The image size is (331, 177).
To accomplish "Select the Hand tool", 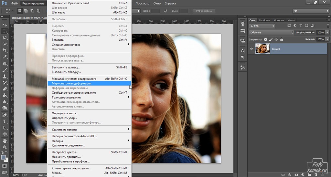I will coord(5,141).
